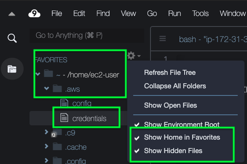Screen dimensions: 247x164
Task: Collapse the /home/ec2-user folder
Action: click(38, 74)
